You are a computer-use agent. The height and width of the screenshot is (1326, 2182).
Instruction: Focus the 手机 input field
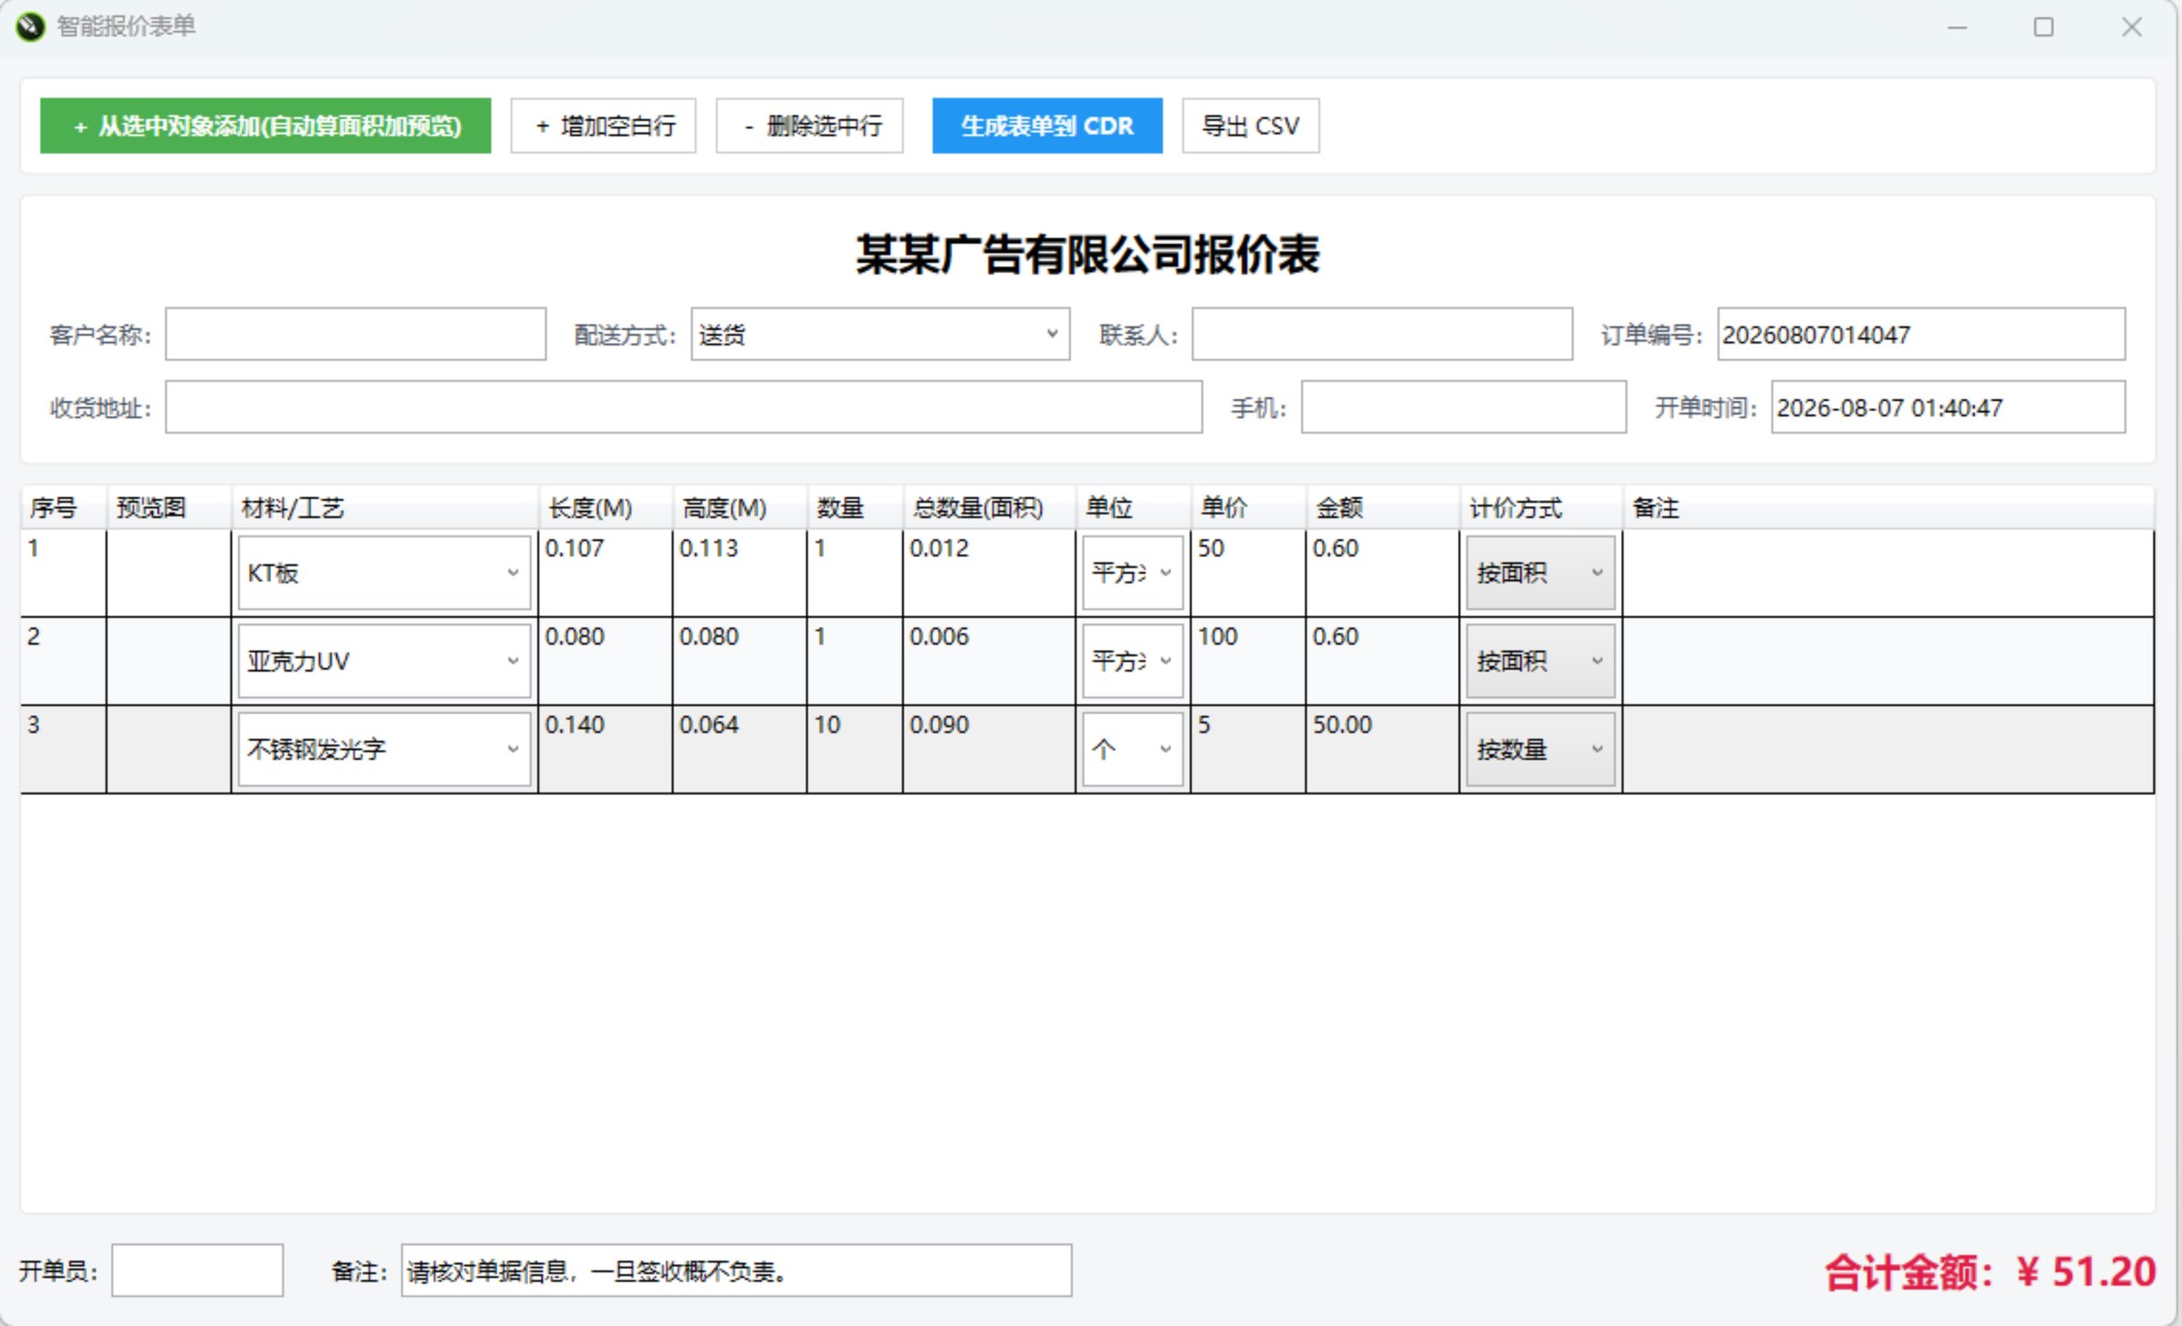coord(1464,407)
